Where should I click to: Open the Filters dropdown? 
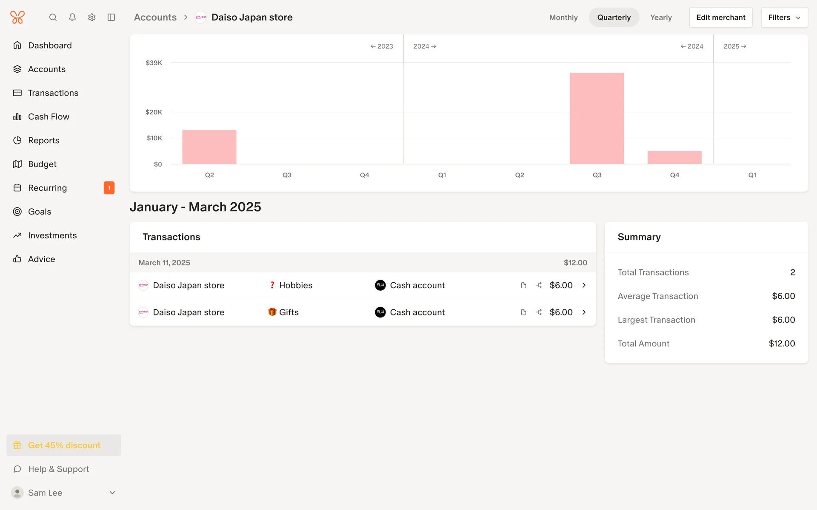pos(784,17)
